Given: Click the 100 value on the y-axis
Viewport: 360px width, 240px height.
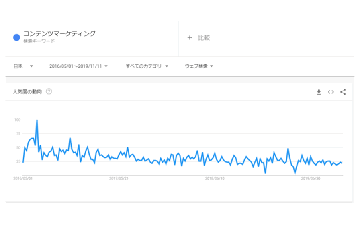Looking at the screenshot, I should click(x=17, y=120).
